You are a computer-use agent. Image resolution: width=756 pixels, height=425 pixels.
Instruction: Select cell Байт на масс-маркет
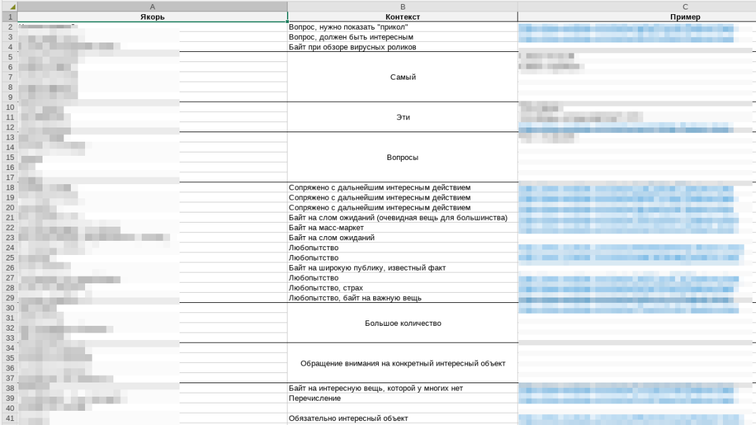[x=402, y=227]
